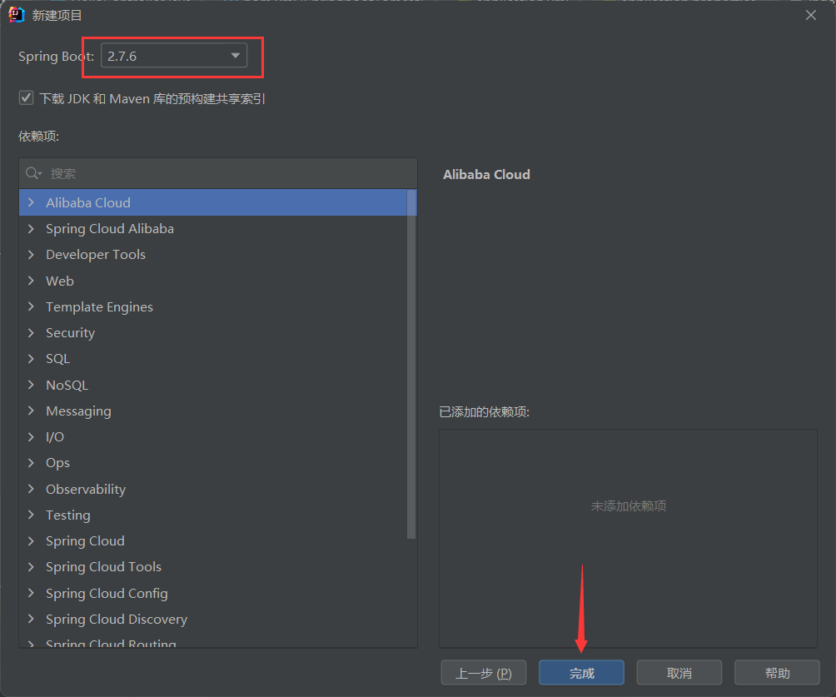
Task: Click the search magnifier icon
Action: tap(33, 173)
